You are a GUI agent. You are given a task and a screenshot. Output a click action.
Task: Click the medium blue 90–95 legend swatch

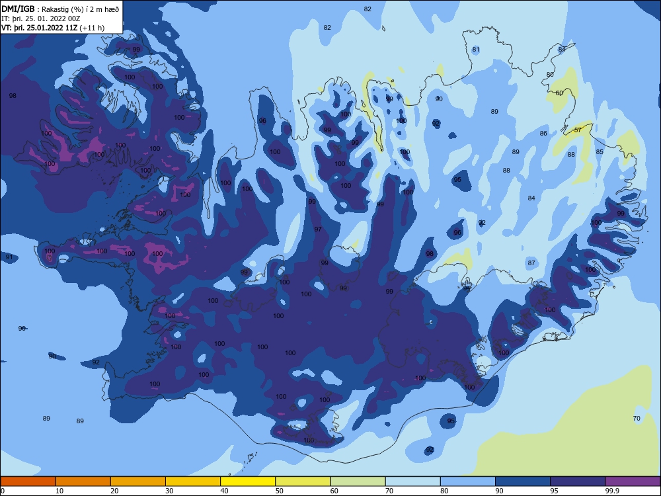(523, 481)
